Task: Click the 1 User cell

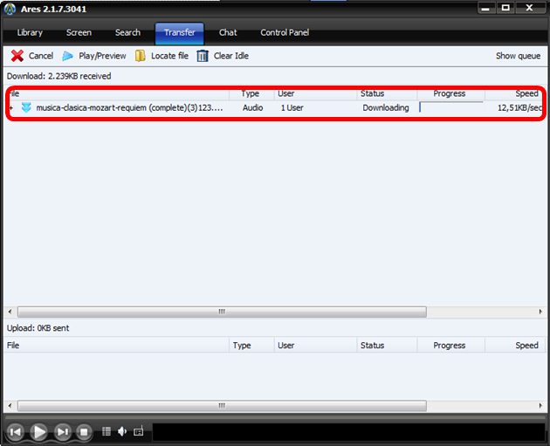Action: click(x=292, y=107)
